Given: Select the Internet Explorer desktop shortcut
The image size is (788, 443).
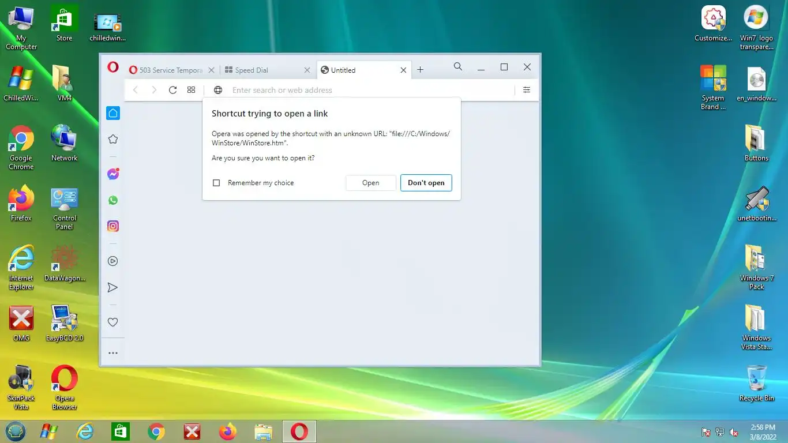Looking at the screenshot, I should click(x=21, y=268).
